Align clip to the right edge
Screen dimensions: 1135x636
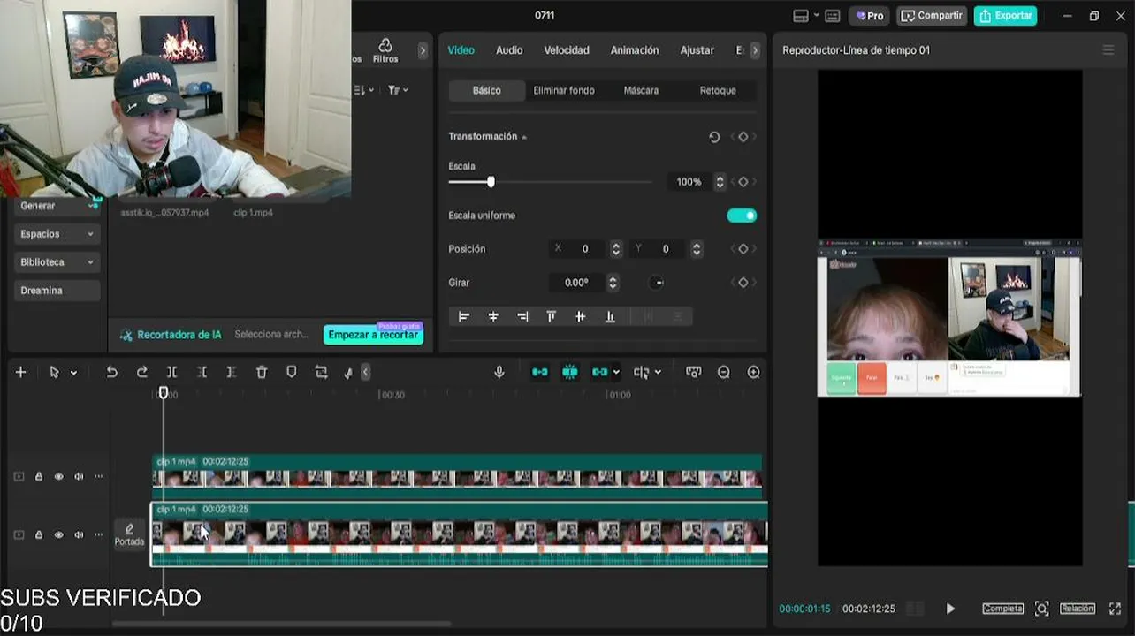pos(522,316)
